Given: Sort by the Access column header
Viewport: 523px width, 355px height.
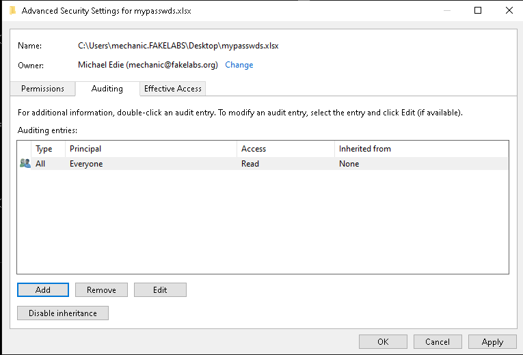Looking at the screenshot, I should (x=284, y=149).
